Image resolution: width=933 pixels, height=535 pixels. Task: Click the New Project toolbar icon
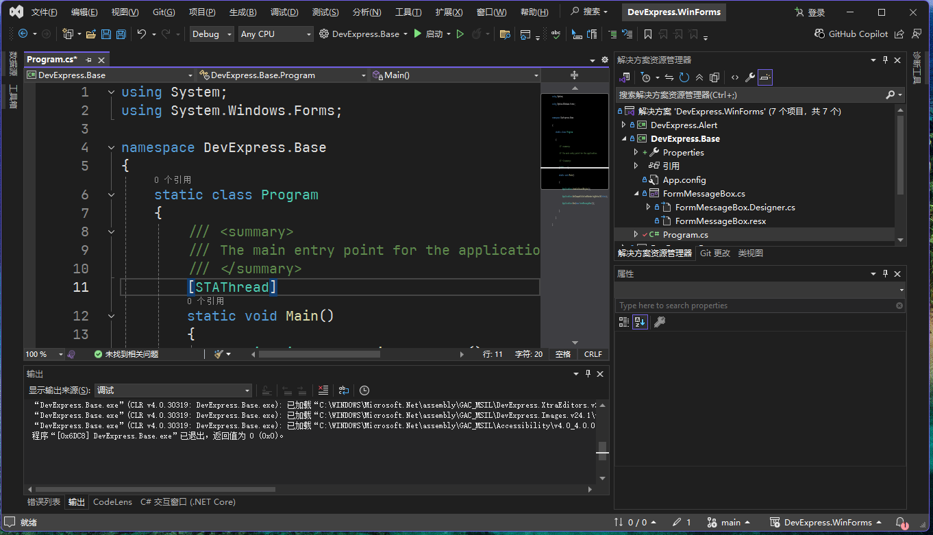point(67,34)
